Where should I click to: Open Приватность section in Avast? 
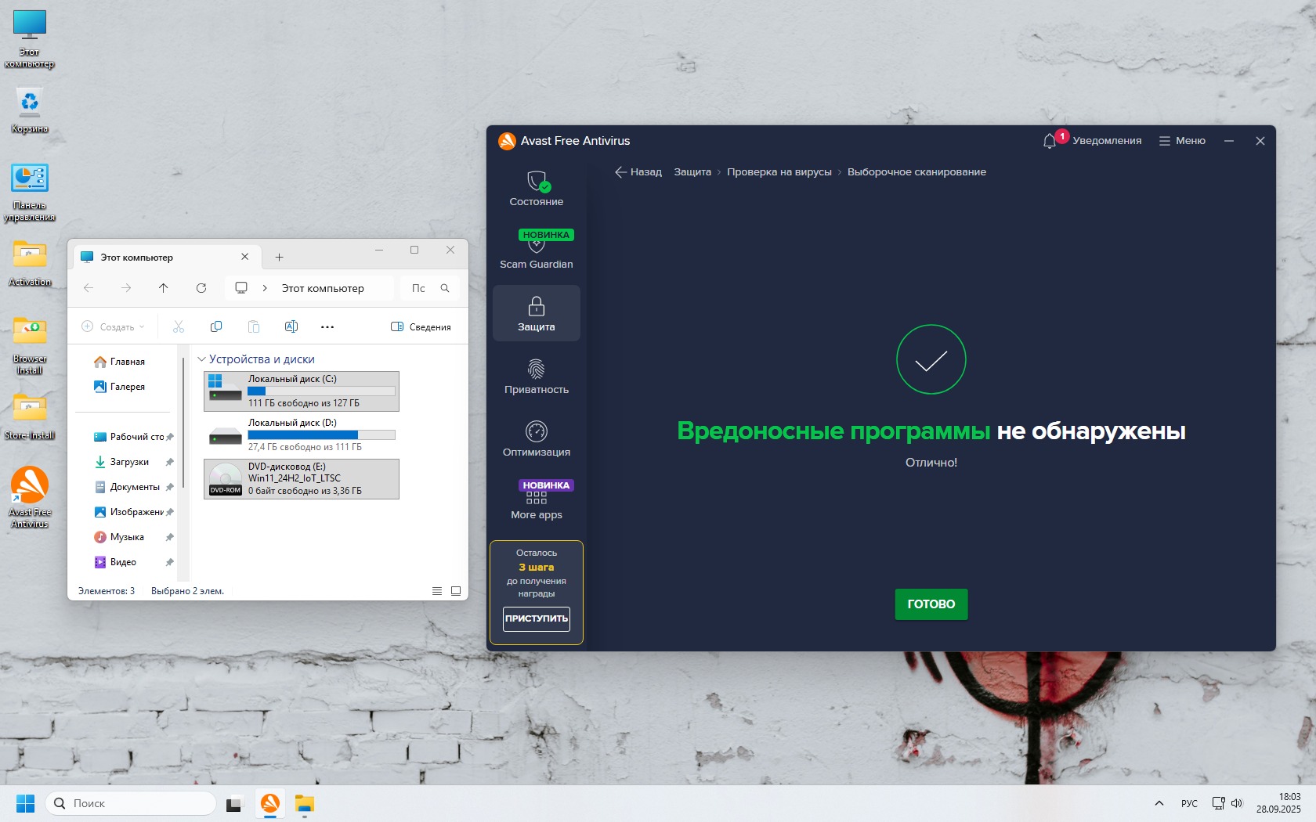537,376
